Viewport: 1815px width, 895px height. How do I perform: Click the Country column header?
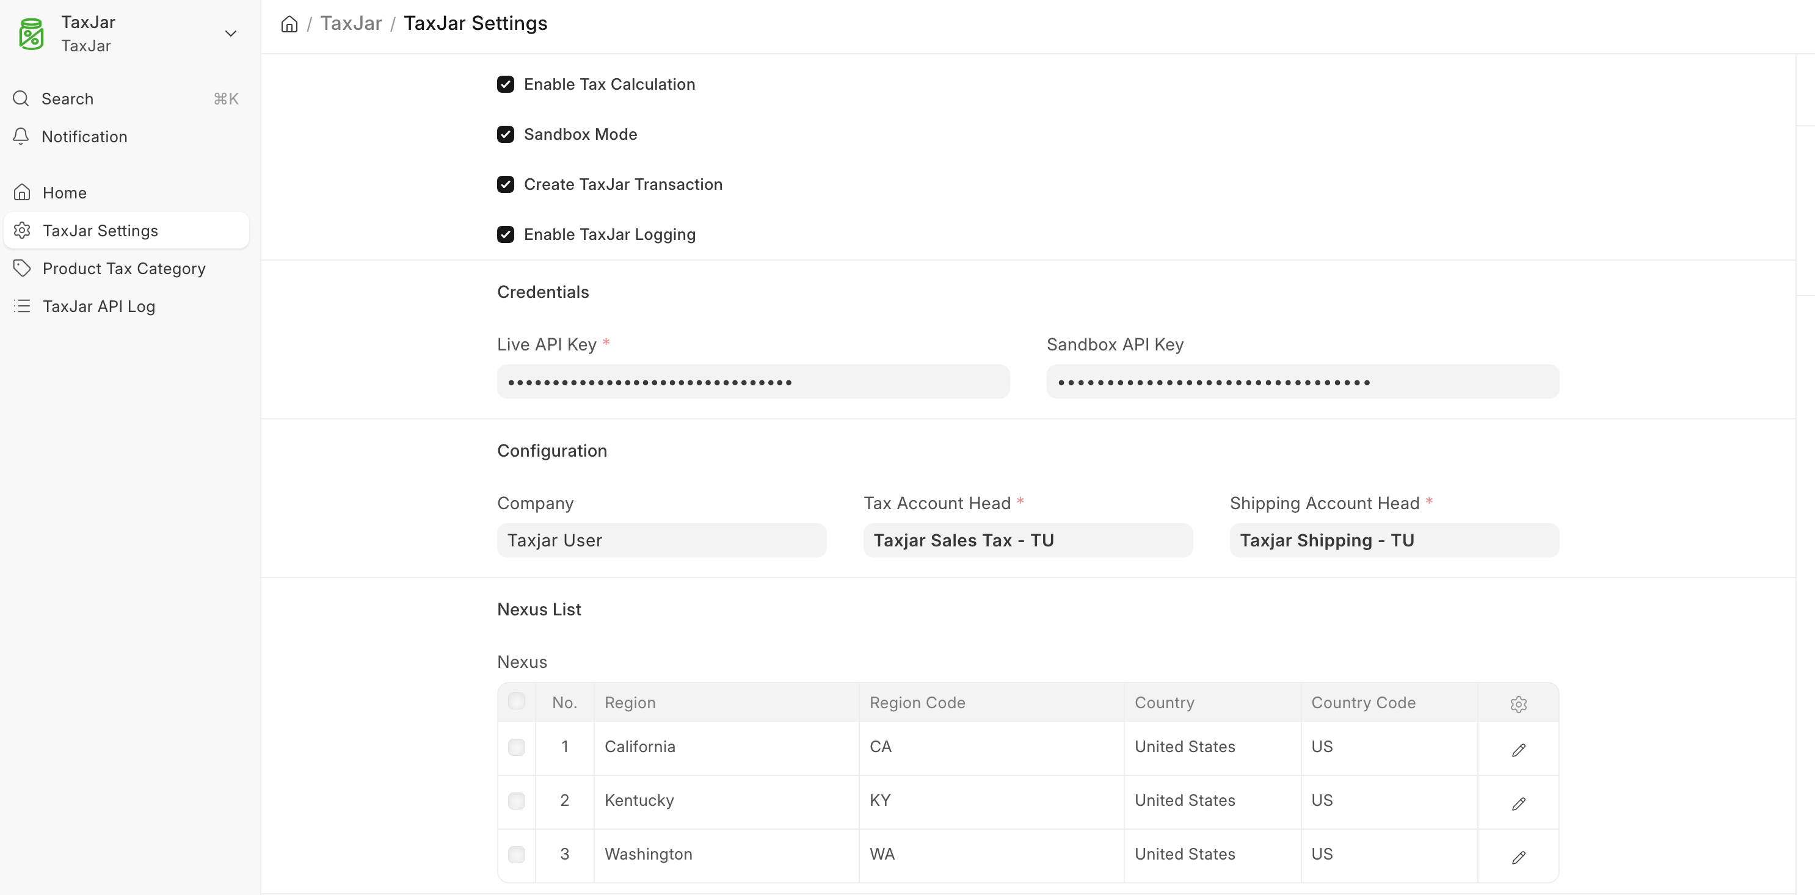1213,703
